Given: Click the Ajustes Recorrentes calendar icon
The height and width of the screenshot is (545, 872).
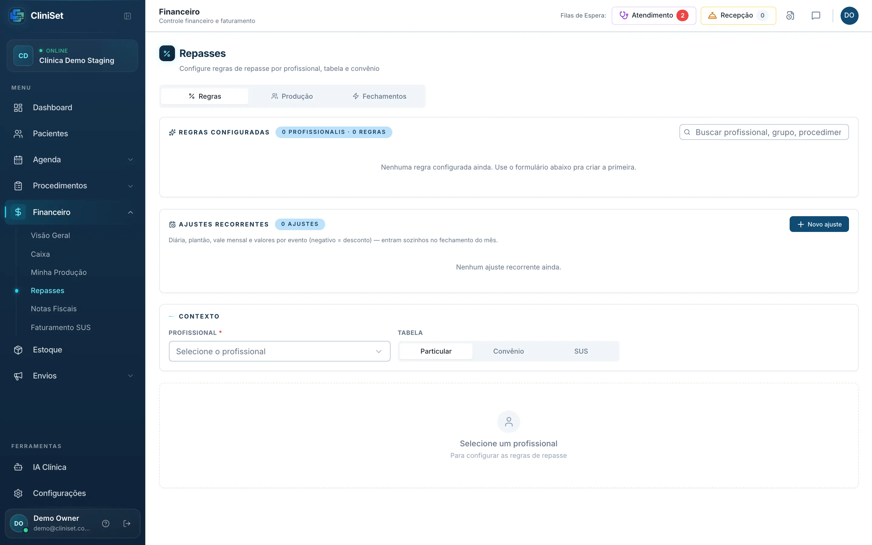Looking at the screenshot, I should (x=172, y=225).
